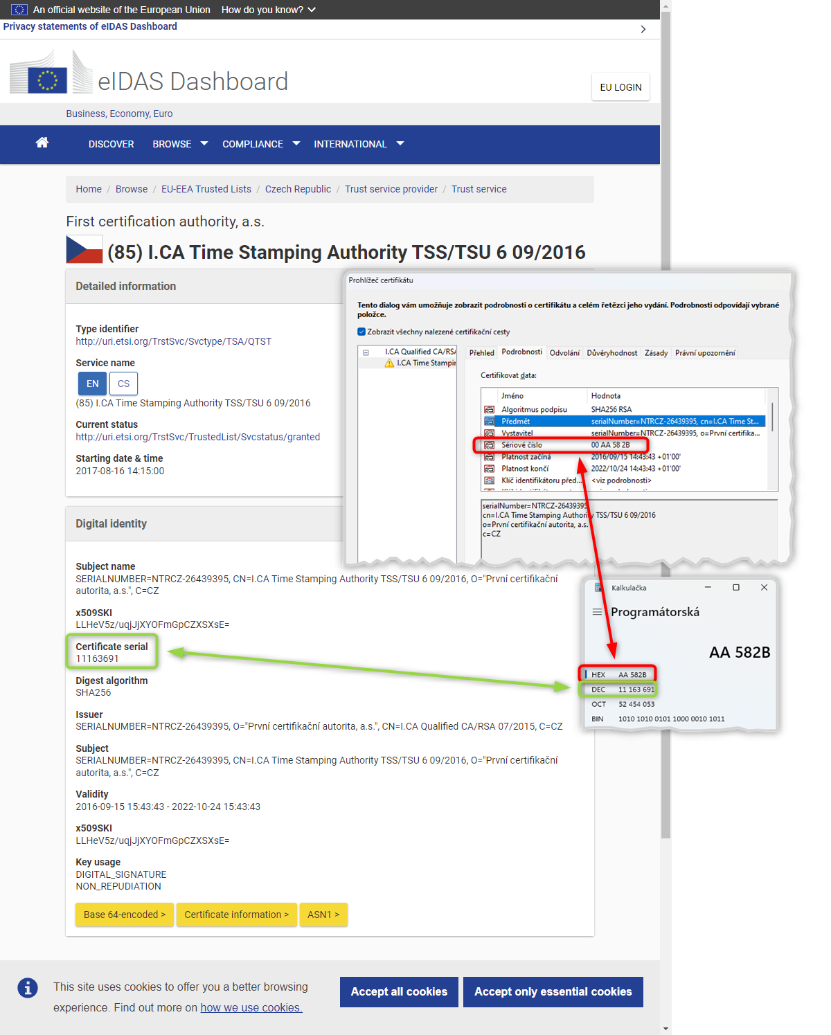Click the cookie banner info icon
The height and width of the screenshot is (1035, 831).
tap(28, 988)
